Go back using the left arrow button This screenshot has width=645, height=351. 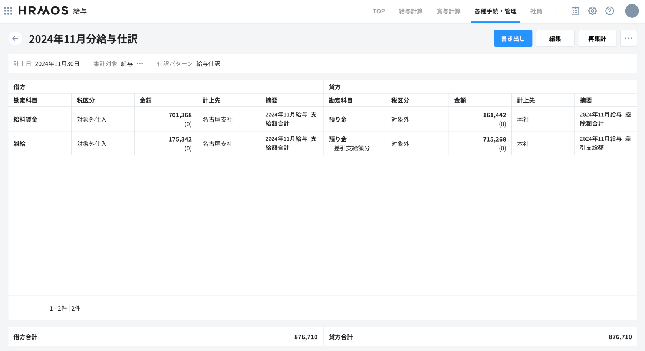[x=15, y=39]
